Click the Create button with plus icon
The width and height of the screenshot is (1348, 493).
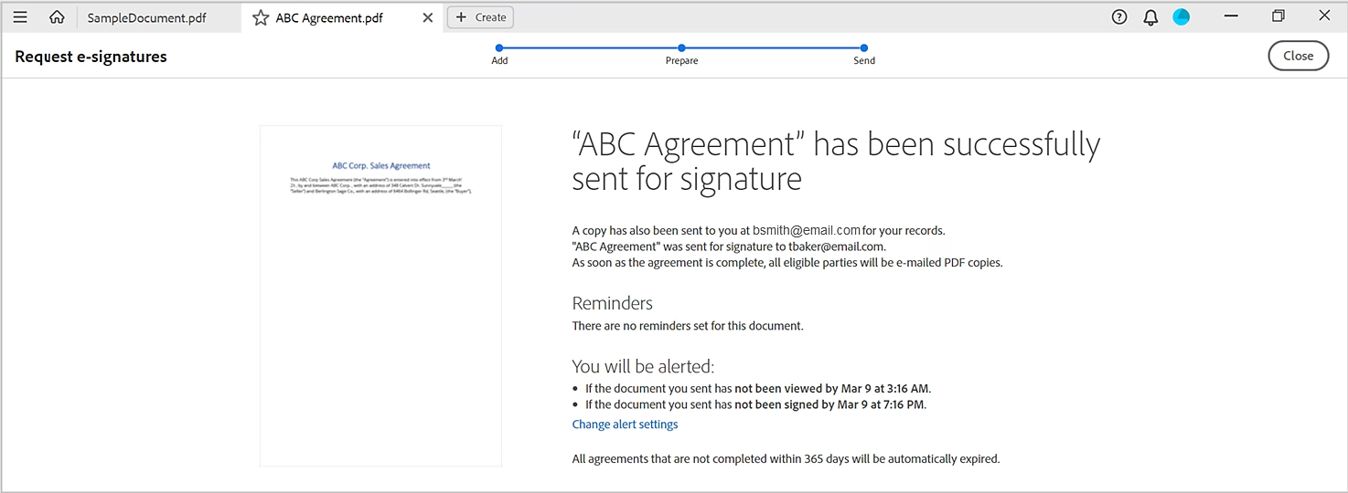[480, 17]
